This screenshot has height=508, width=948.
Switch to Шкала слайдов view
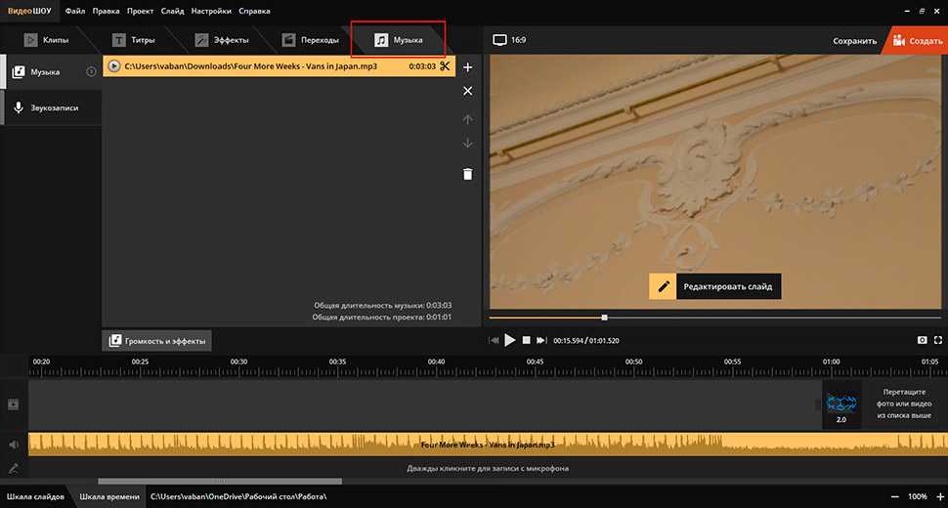(x=35, y=497)
